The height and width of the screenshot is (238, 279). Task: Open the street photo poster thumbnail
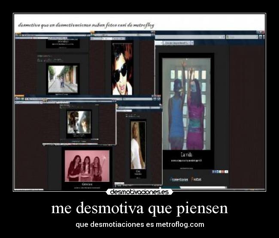pyautogui.click(x=63, y=79)
